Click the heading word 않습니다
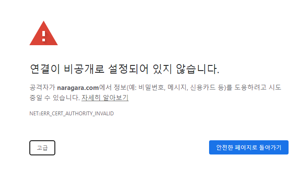Viewport: 308px width, 176px height. [x=197, y=69]
